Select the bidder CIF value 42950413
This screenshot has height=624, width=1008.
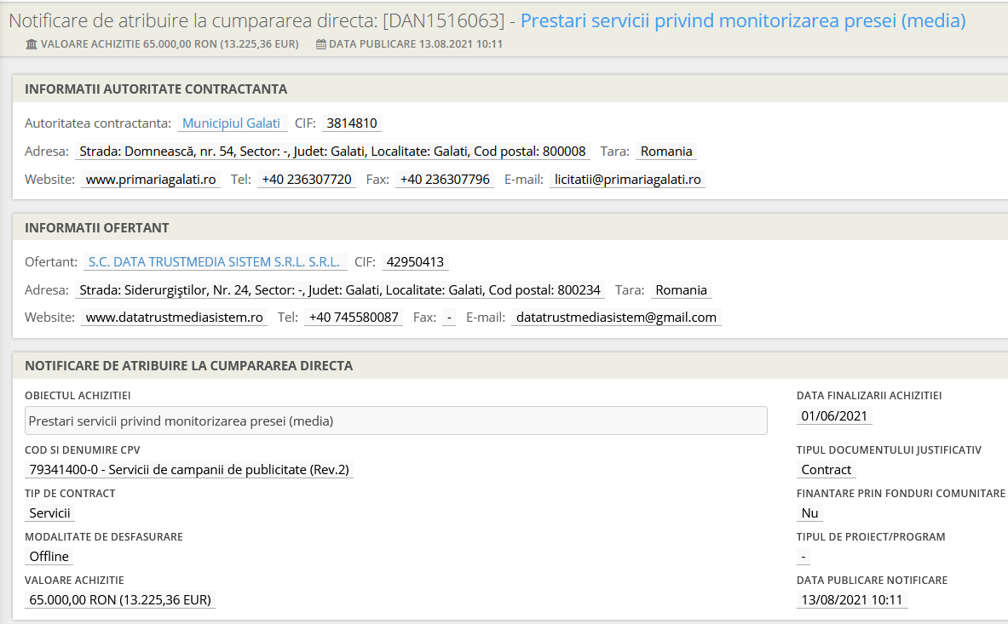414,262
